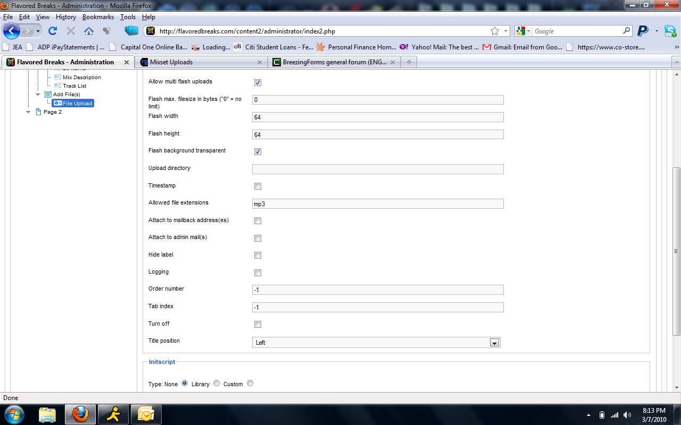681x425 pixels.
Task: Check Attach to admin mail(s)
Action: 258,238
